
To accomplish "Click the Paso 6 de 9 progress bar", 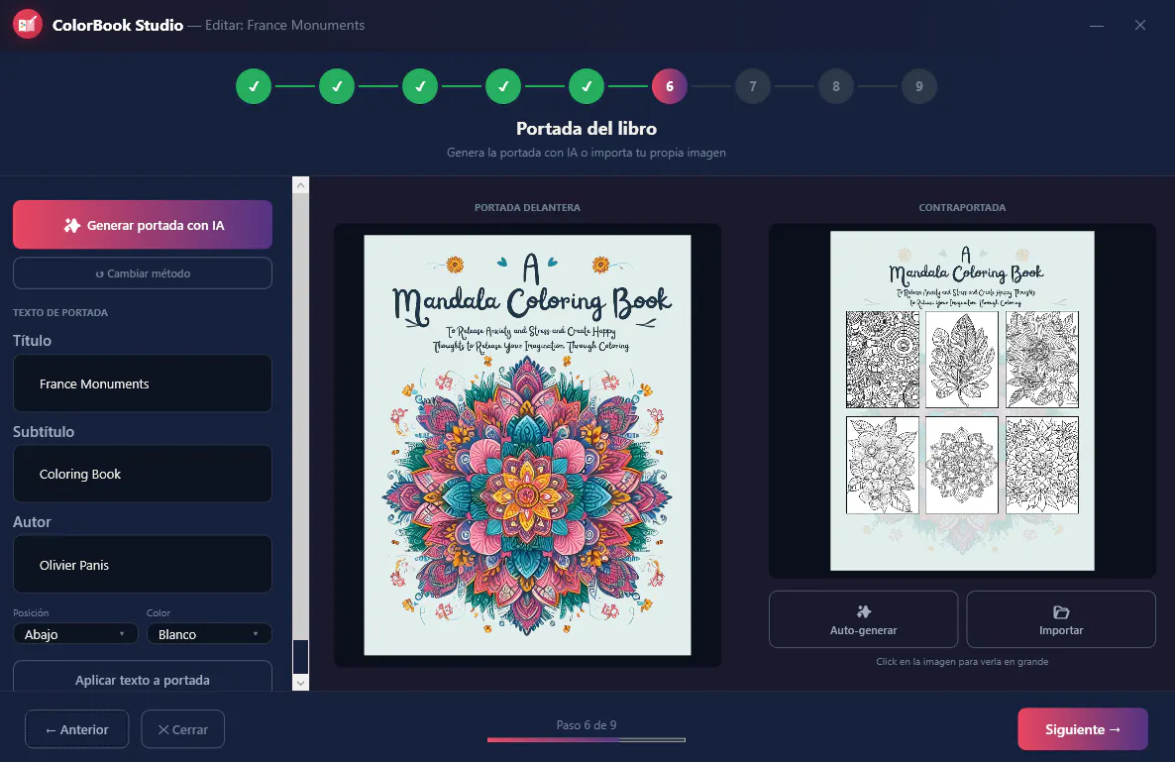I will [586, 739].
